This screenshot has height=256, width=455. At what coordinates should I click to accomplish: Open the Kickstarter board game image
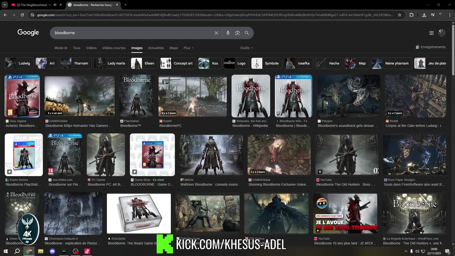click(x=139, y=213)
